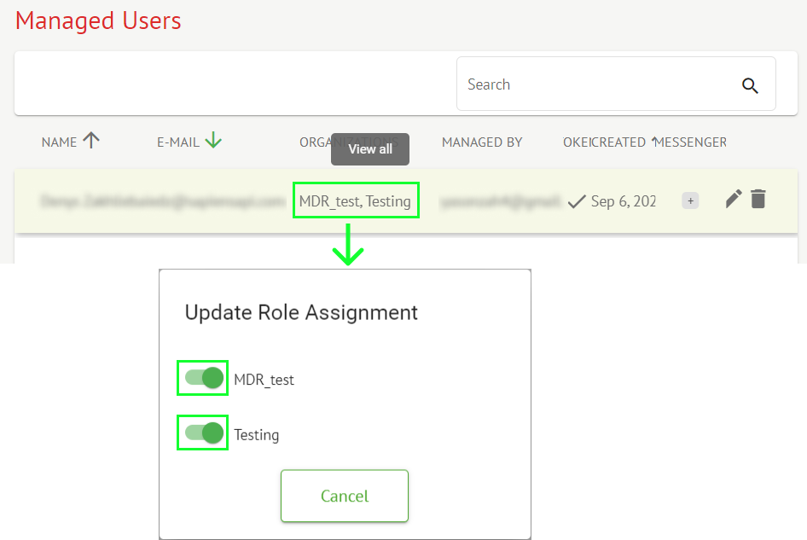Cancel the Update Role Assignment dialog
The width and height of the screenshot is (807, 540).
[x=345, y=496]
